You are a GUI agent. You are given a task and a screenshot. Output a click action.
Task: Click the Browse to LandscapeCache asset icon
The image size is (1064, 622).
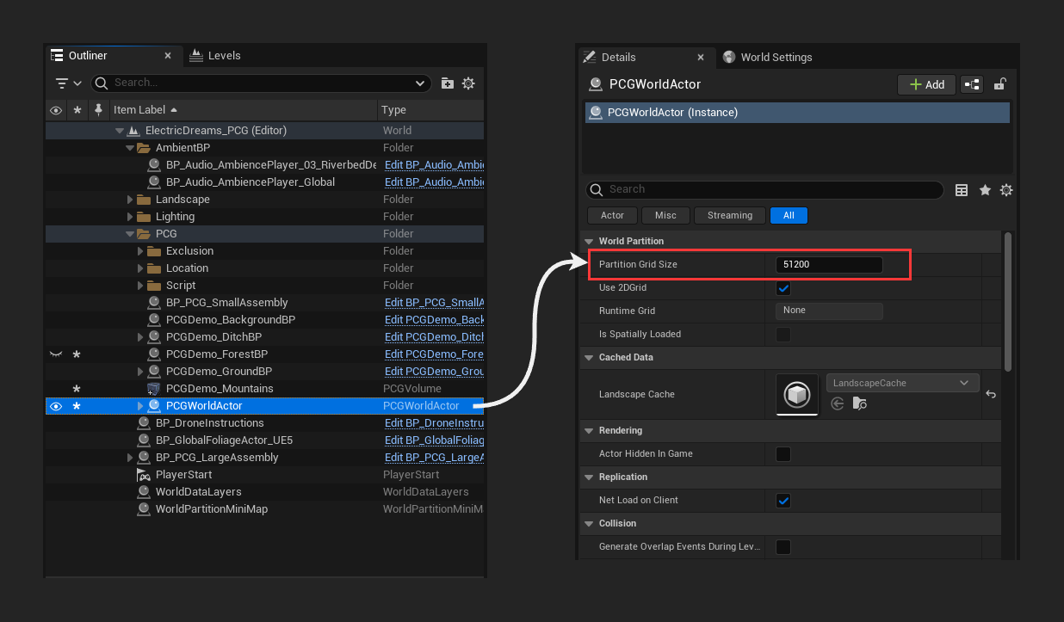coord(859,403)
